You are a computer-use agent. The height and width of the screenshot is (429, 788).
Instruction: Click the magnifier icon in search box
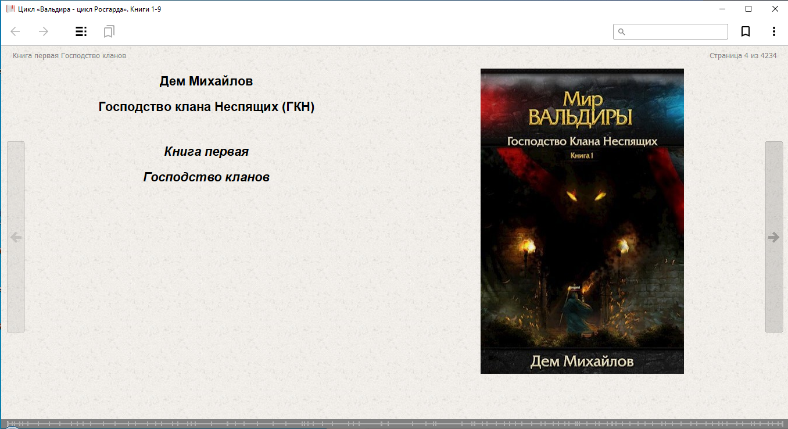pyautogui.click(x=621, y=32)
